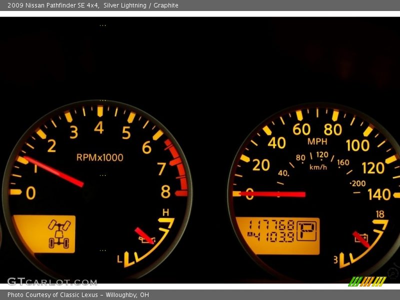Click the RPMx1000 label on tachometer

point(99,157)
